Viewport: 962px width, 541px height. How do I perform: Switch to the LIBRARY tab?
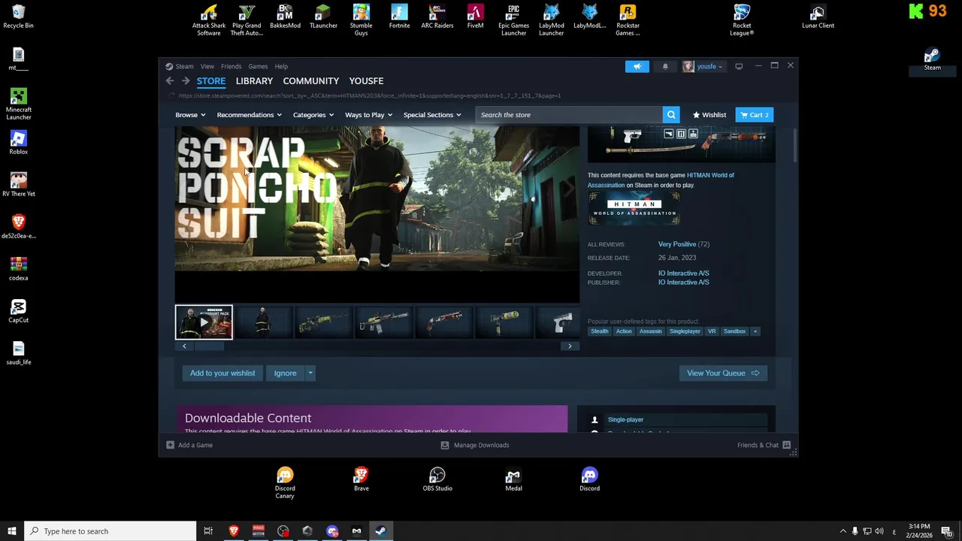pos(254,81)
